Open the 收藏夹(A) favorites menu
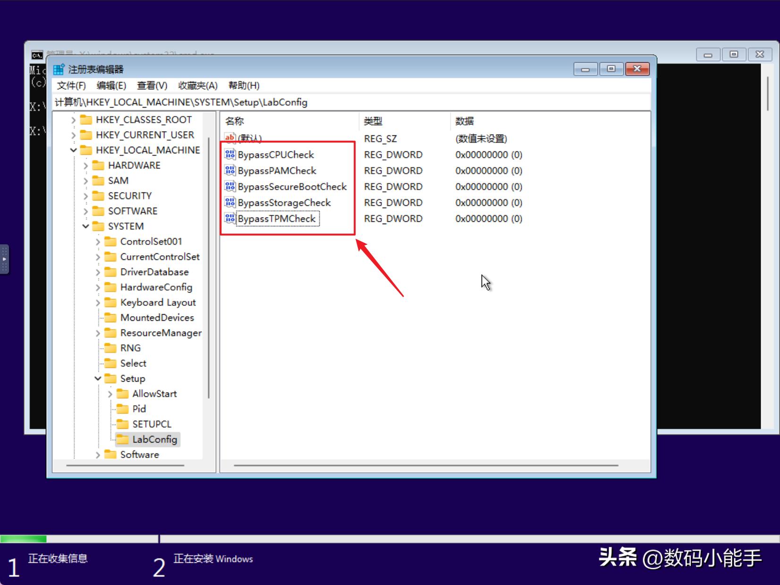Viewport: 780px width, 585px height. coord(197,85)
